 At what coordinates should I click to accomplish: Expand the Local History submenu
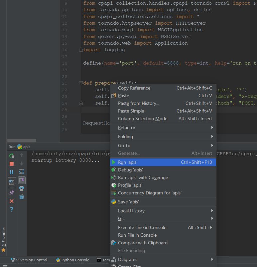(x=163, y=211)
